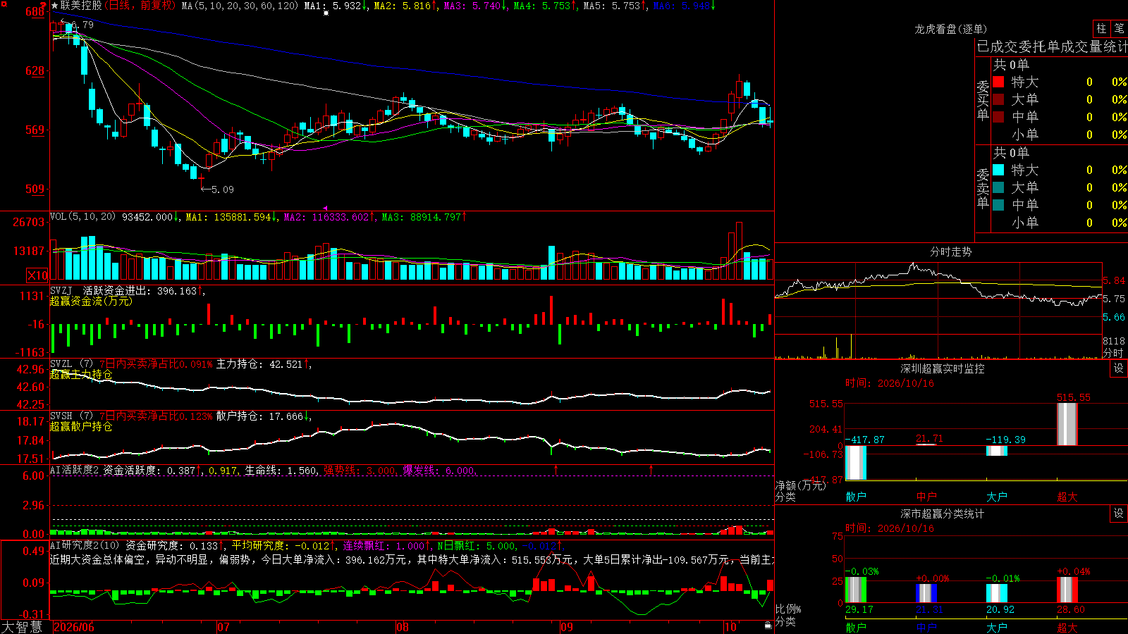Click the 分时走势 mini chart title

tap(950, 251)
